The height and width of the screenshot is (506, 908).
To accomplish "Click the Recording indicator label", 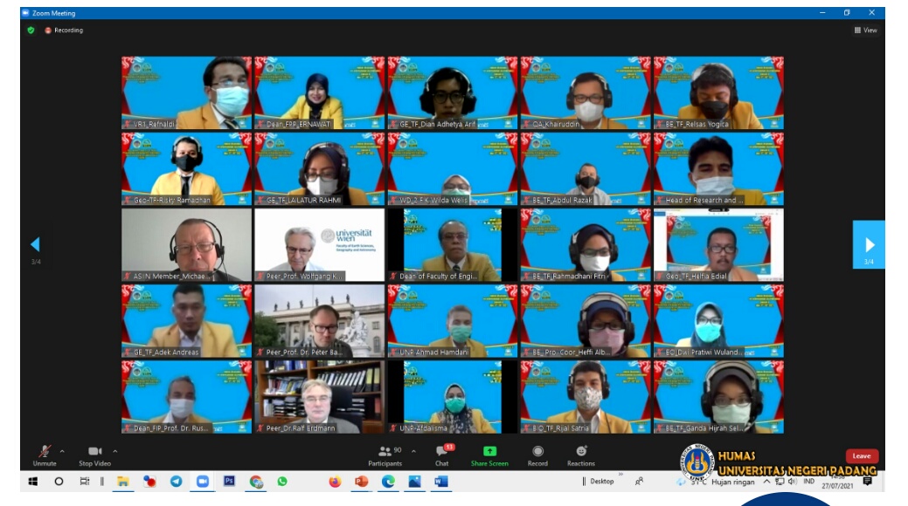I will 64,30.
